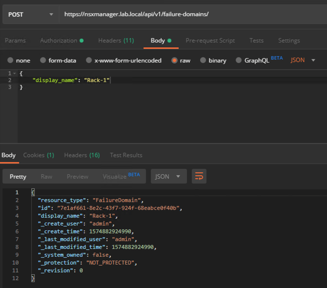Open the JSON language dropdown for request body
This screenshot has height=288, width=327.
(x=302, y=60)
